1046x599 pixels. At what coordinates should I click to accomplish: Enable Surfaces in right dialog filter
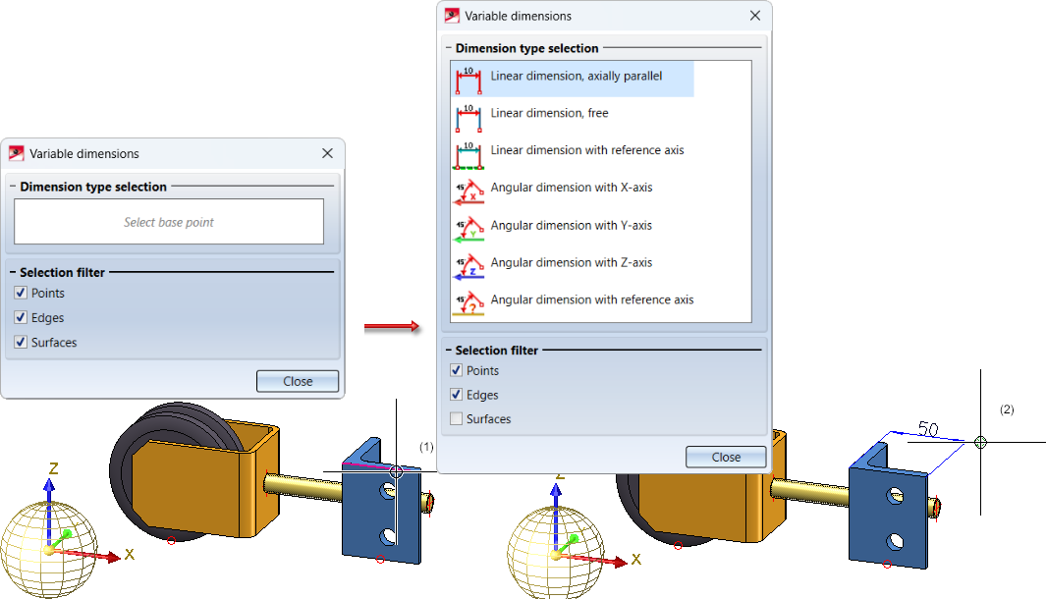[457, 419]
